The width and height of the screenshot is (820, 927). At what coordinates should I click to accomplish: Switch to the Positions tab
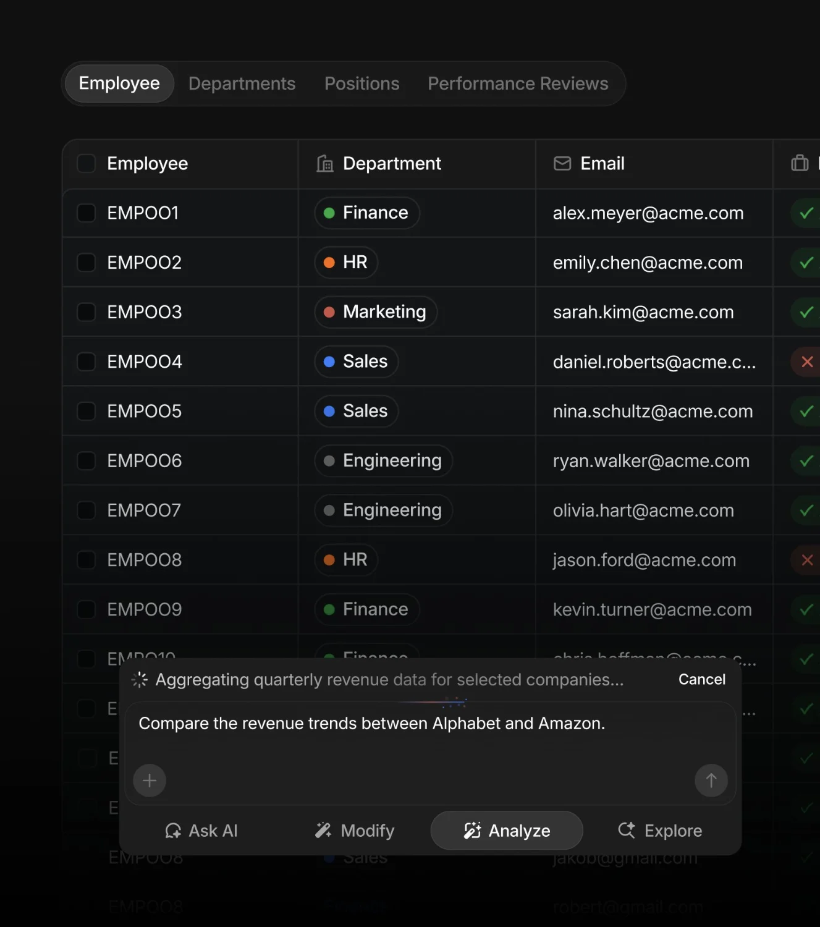(362, 83)
